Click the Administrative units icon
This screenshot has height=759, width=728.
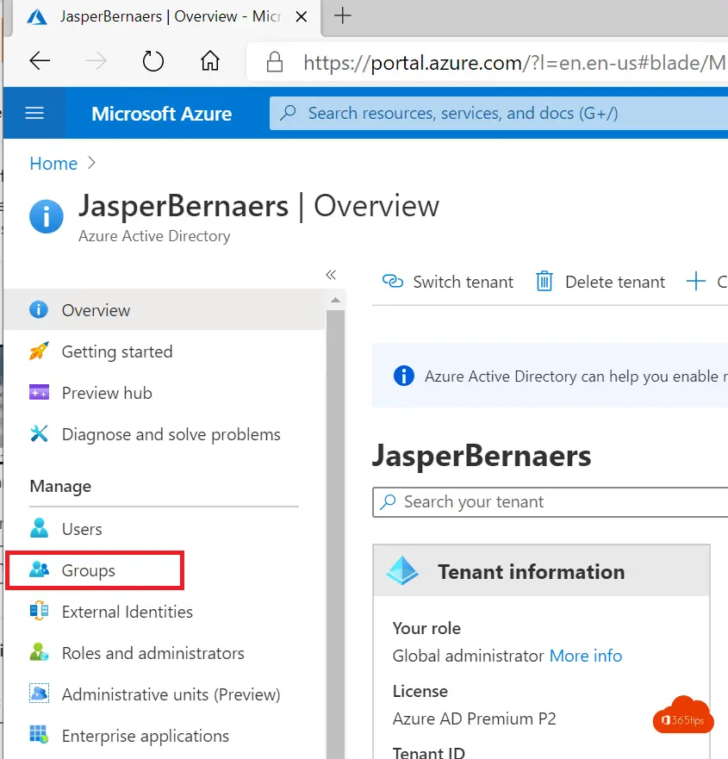(39, 694)
